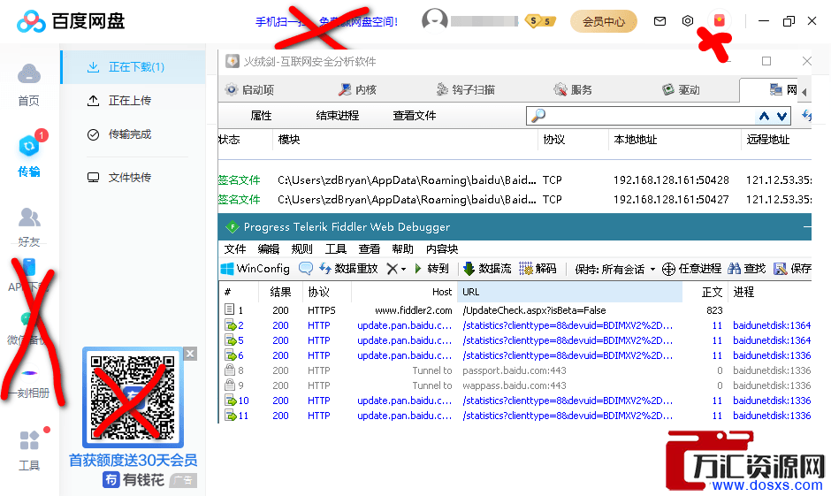This screenshot has width=831, height=496.
Task: Select Fiddler session 2
Action: tap(515, 325)
